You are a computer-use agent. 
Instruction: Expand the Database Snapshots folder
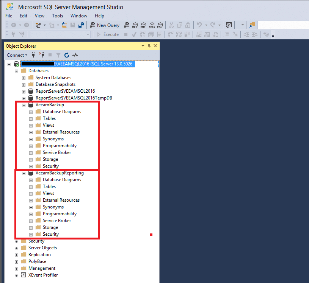coord(24,85)
